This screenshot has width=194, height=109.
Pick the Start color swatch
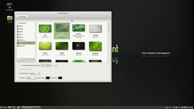[48, 78]
